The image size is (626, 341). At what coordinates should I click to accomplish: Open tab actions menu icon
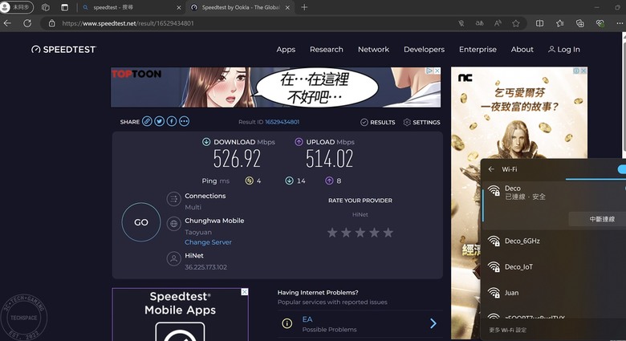(65, 7)
